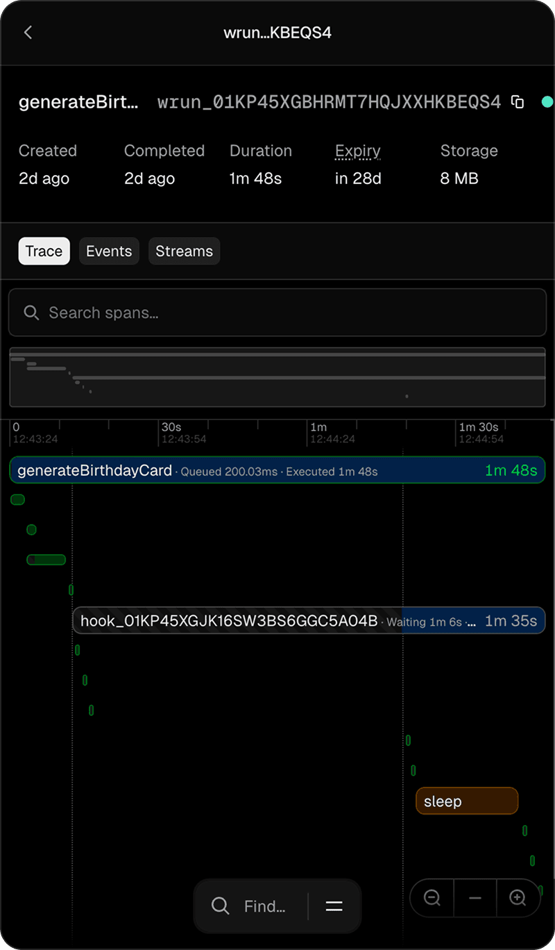Click the magnifier inside the Find bar

220,906
